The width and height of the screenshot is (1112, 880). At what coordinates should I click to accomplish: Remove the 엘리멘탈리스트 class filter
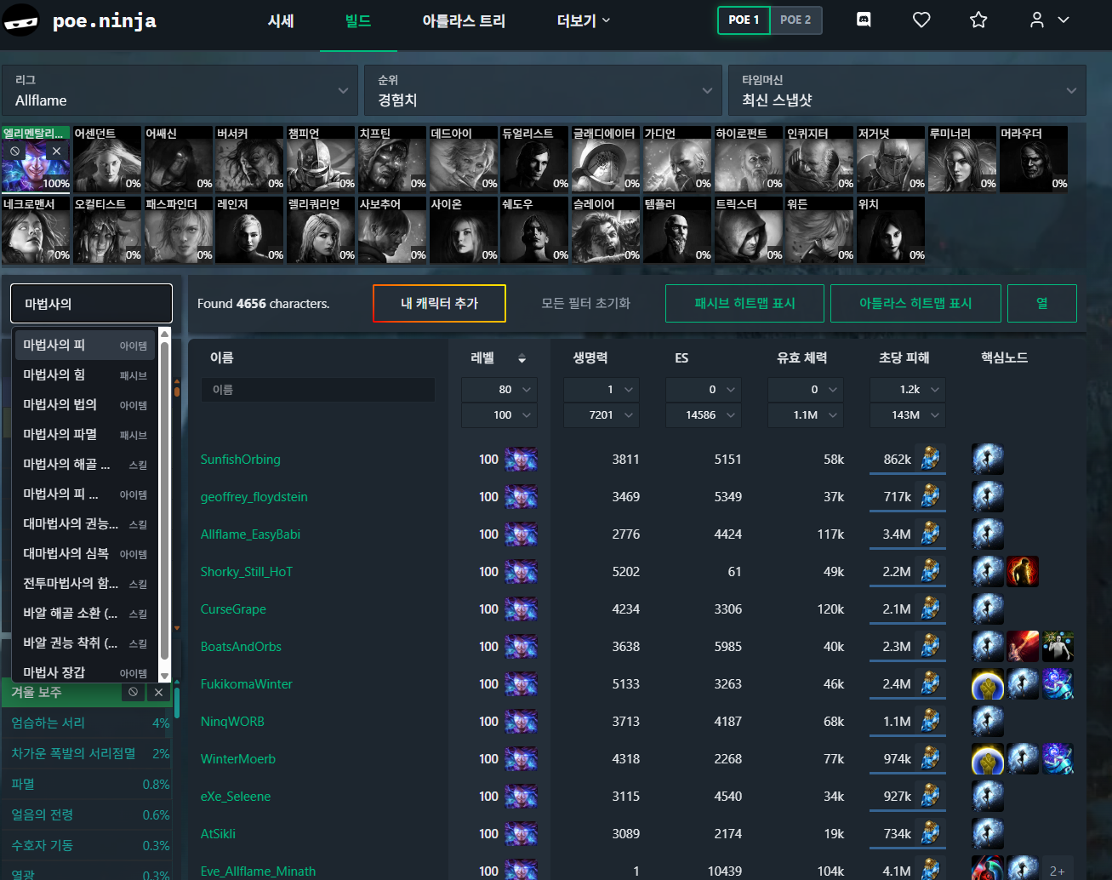coord(56,151)
